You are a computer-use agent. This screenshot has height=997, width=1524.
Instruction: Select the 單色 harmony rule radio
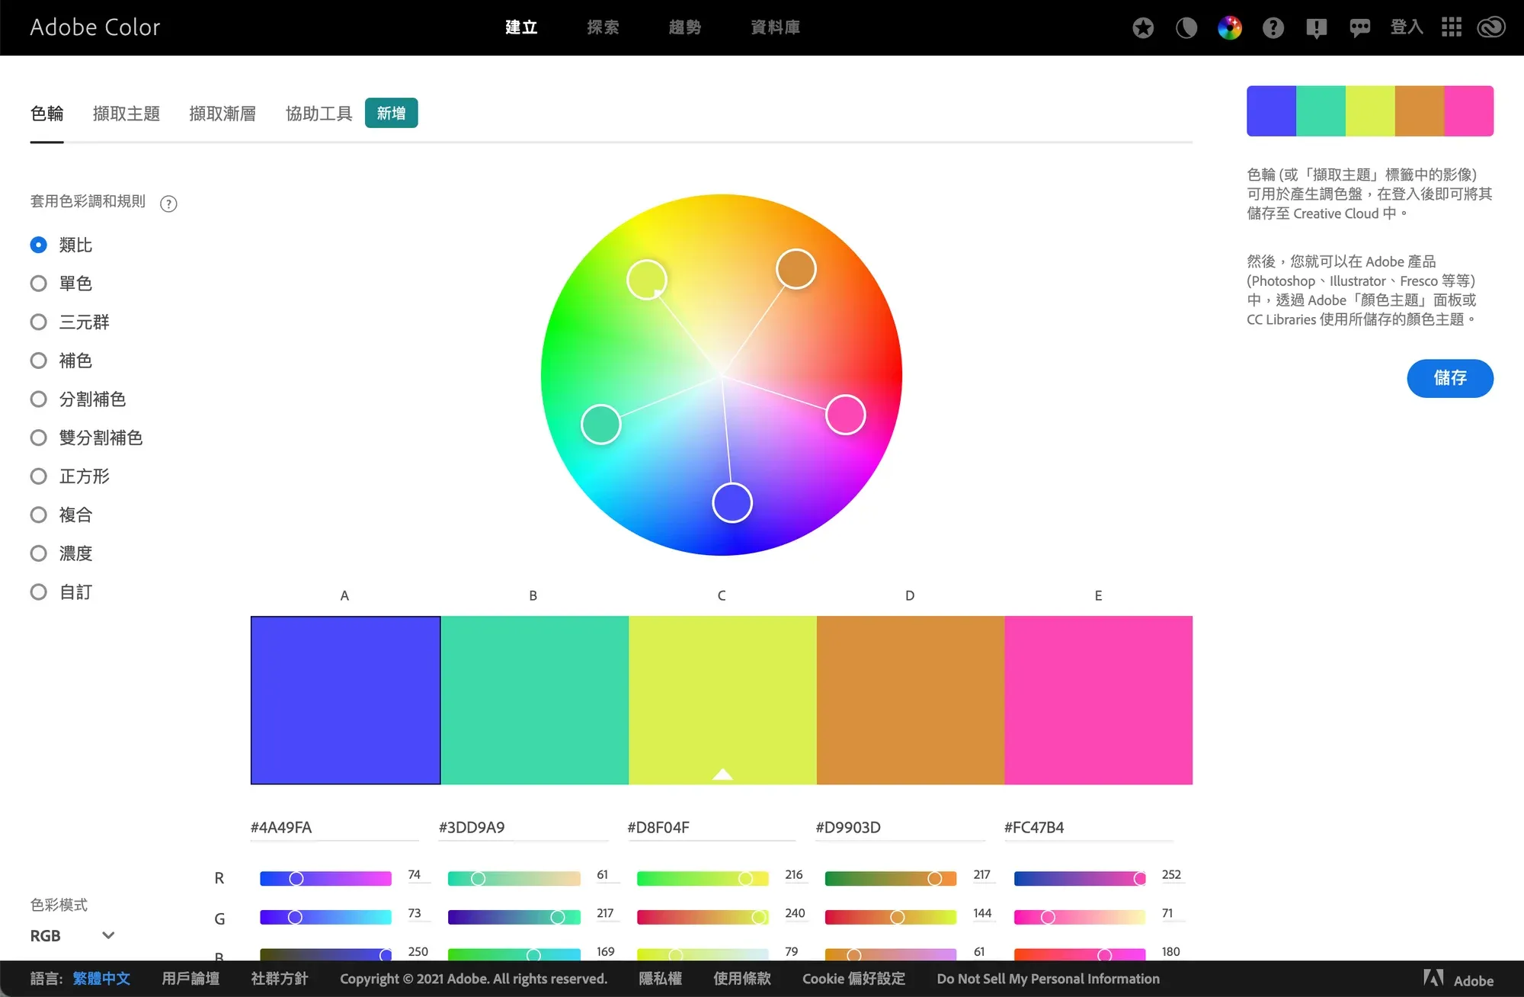[38, 284]
